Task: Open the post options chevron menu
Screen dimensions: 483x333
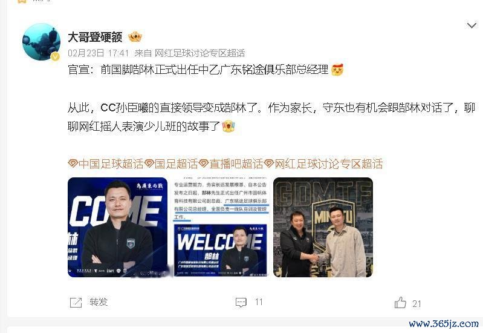Action: pos(472,25)
